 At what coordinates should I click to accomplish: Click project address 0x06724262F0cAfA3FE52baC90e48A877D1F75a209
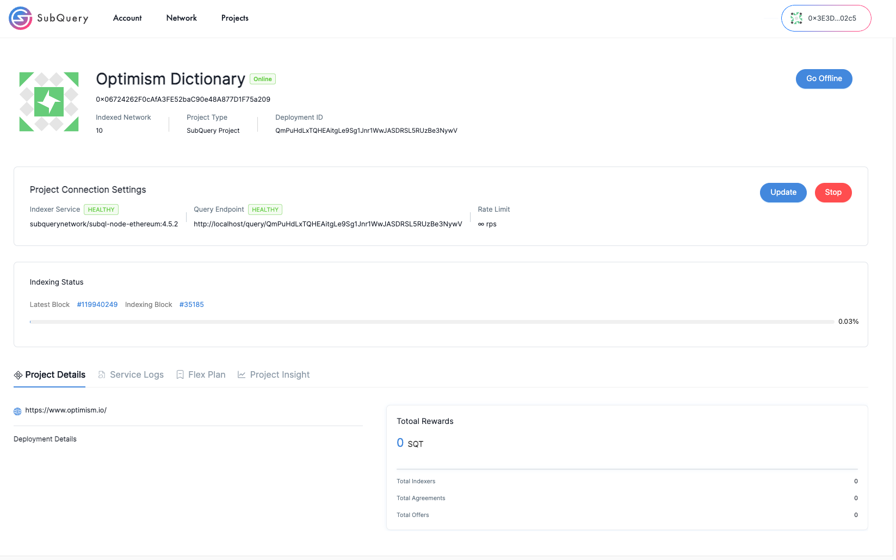click(x=183, y=100)
